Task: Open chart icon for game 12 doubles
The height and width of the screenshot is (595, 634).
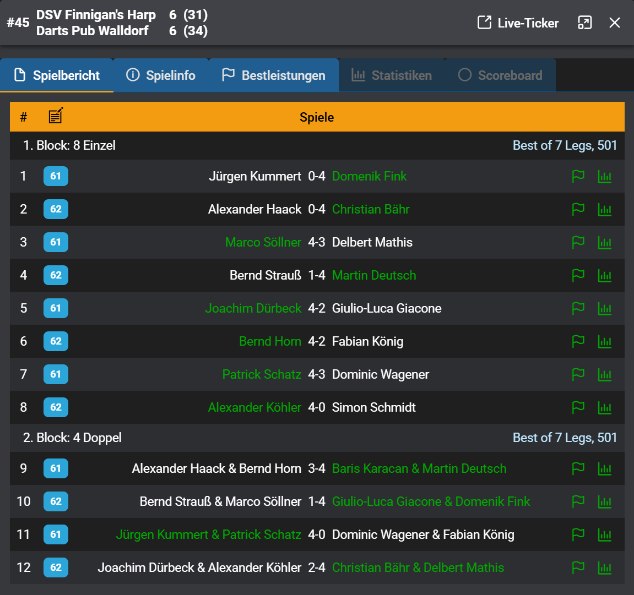Action: 604,568
